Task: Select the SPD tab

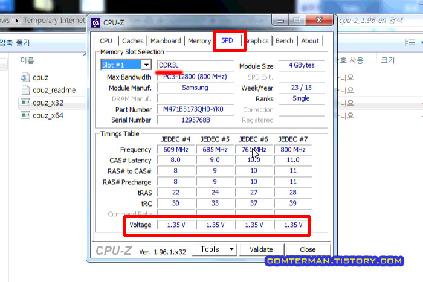Action: pyautogui.click(x=227, y=40)
